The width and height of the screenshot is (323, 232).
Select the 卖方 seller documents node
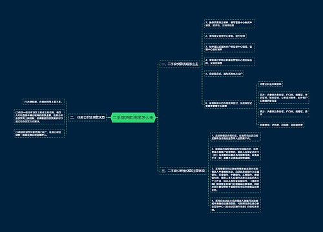click(x=284, y=113)
